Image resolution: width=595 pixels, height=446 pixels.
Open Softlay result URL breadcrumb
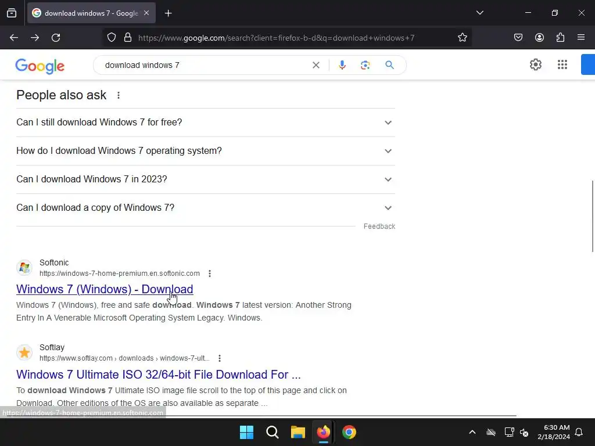click(x=124, y=358)
